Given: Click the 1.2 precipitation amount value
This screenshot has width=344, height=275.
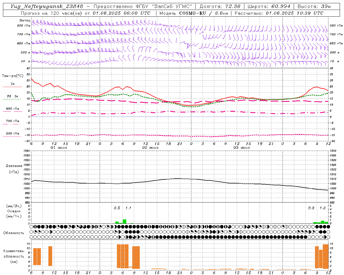Looking at the screenshot, I should click(322, 208).
